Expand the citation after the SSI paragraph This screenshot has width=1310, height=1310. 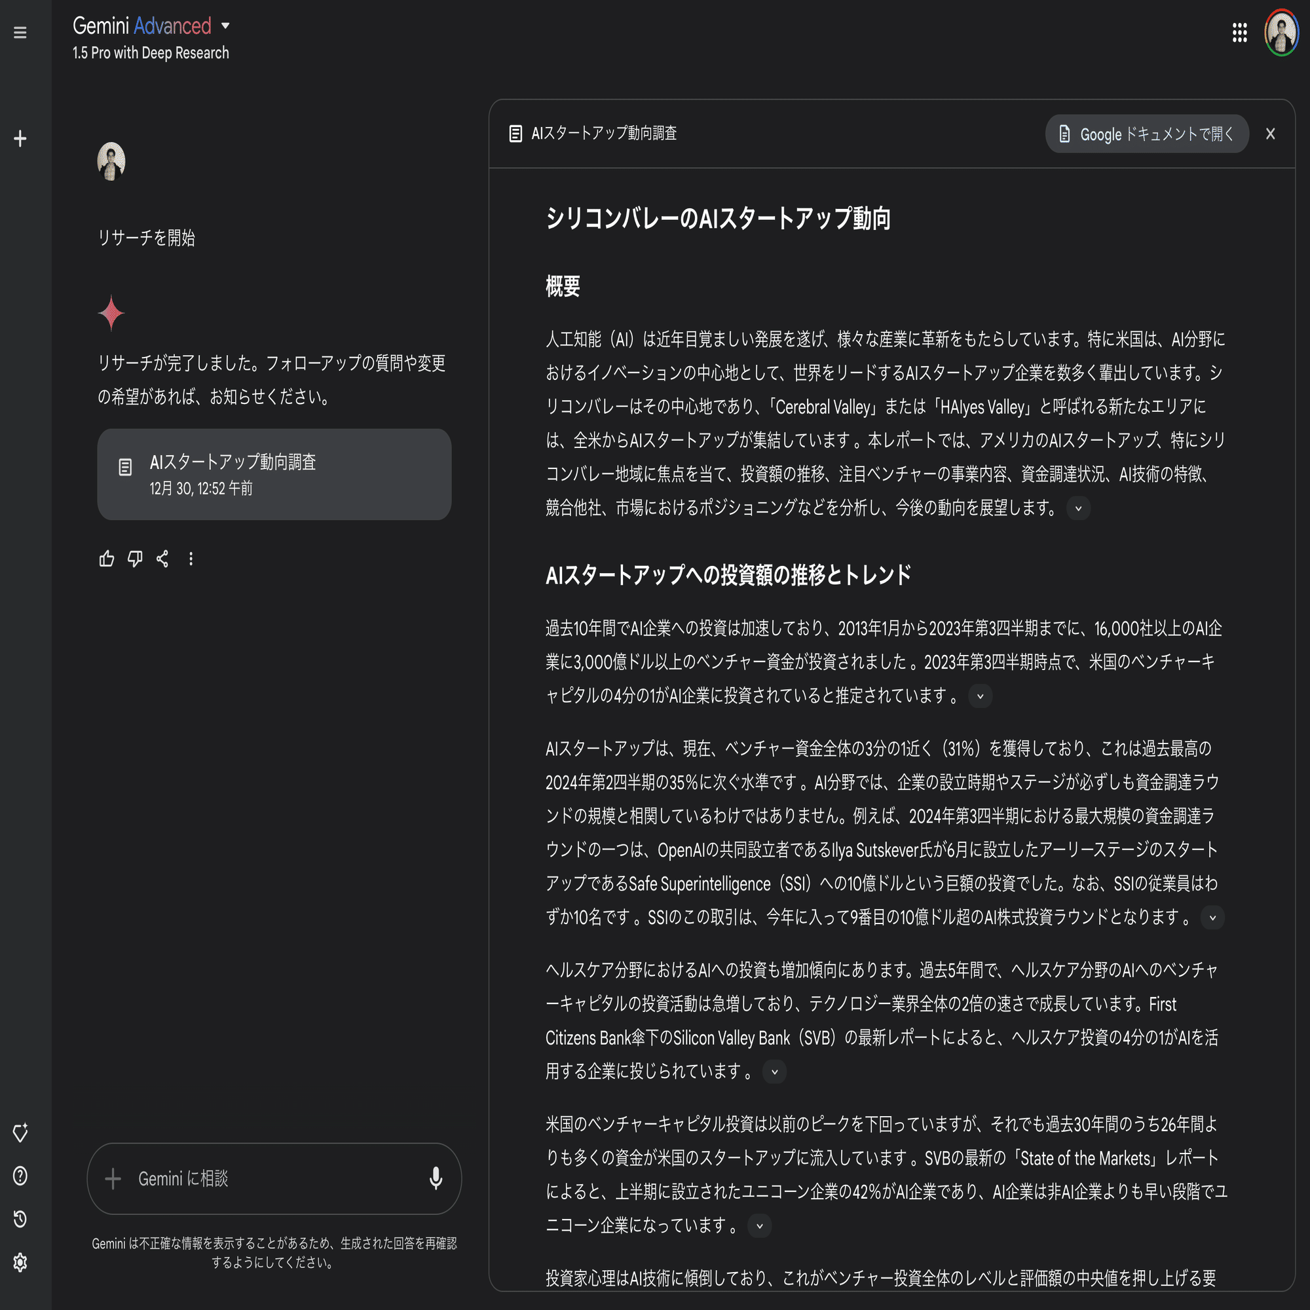(1212, 918)
